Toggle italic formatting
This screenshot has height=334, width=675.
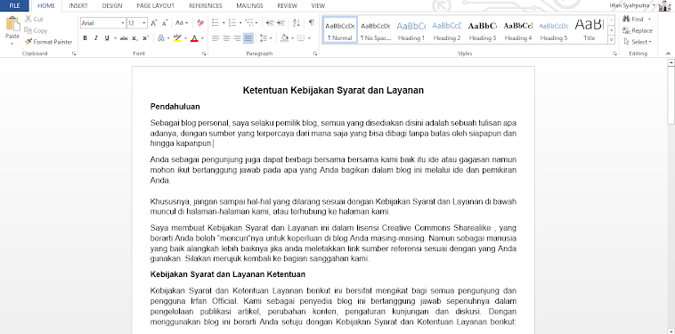point(96,38)
